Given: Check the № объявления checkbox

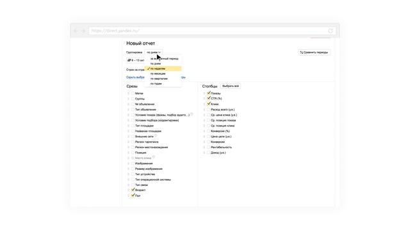Looking at the screenshot, I should tap(133, 104).
